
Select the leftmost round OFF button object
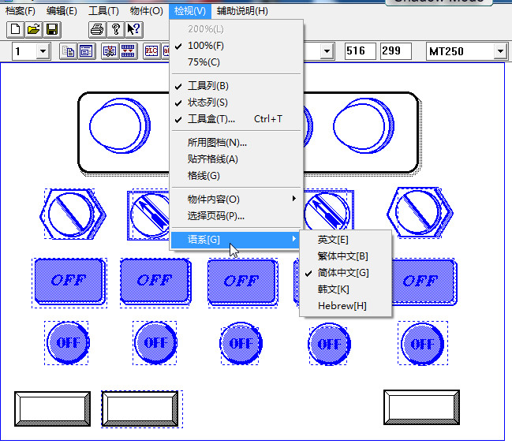[67, 342]
